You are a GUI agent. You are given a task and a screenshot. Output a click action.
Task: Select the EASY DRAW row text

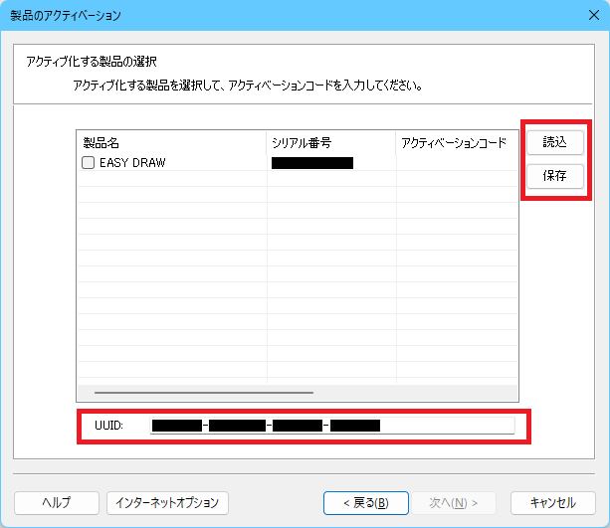coord(132,162)
